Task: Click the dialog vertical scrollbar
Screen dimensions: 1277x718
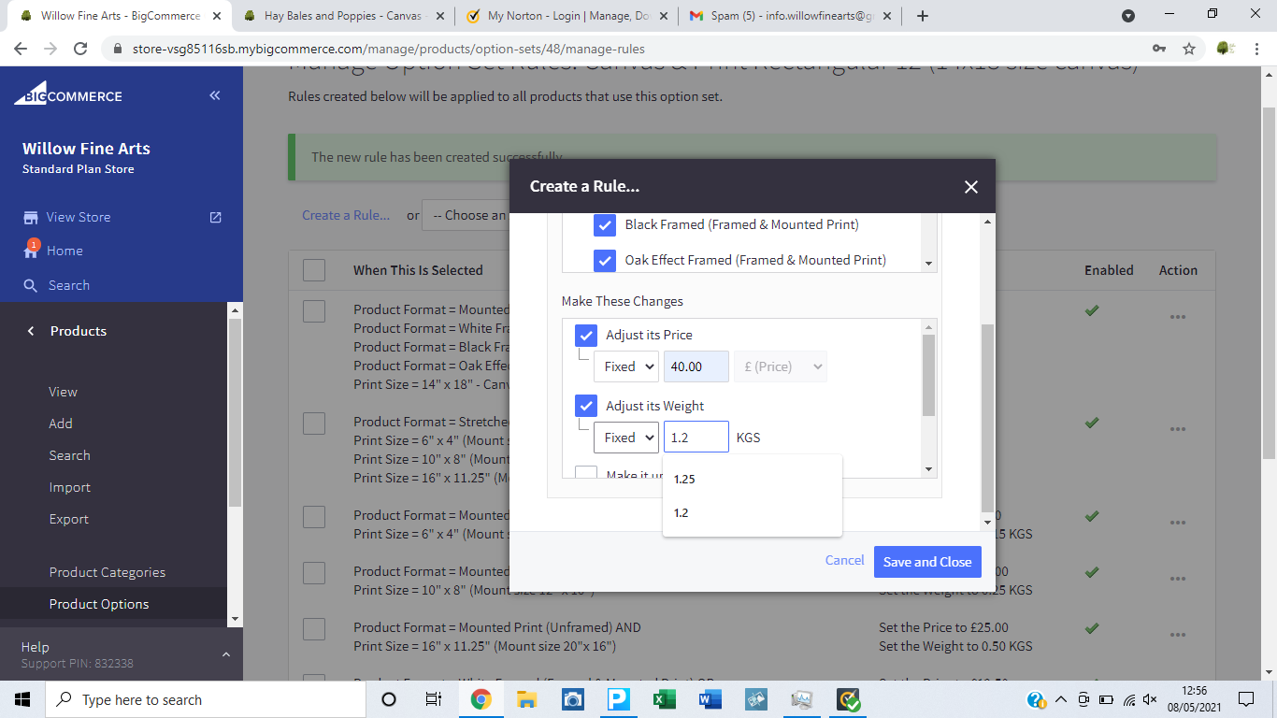Action: click(x=988, y=418)
